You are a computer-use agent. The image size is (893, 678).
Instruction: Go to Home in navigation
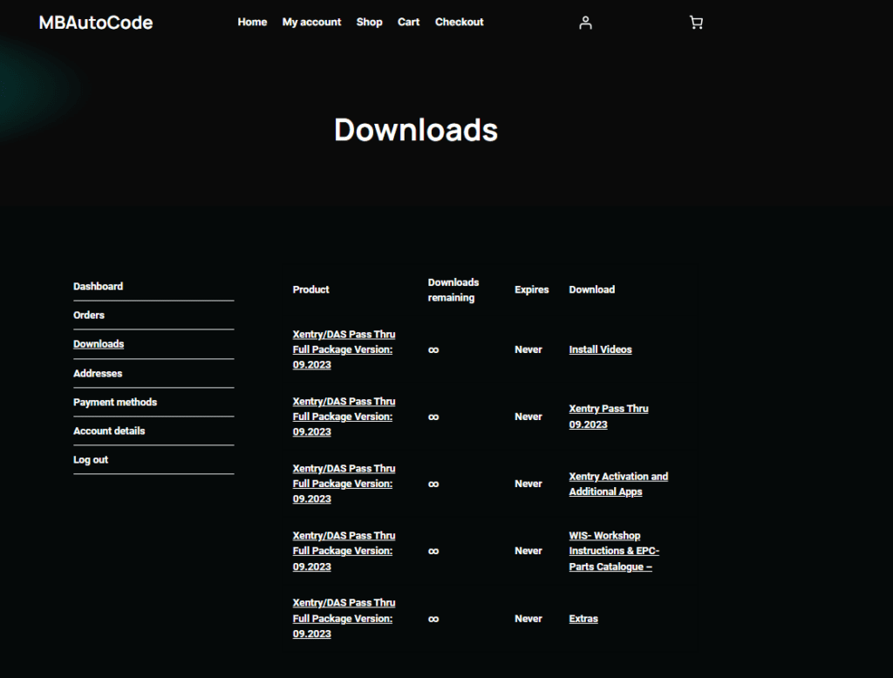coord(252,22)
